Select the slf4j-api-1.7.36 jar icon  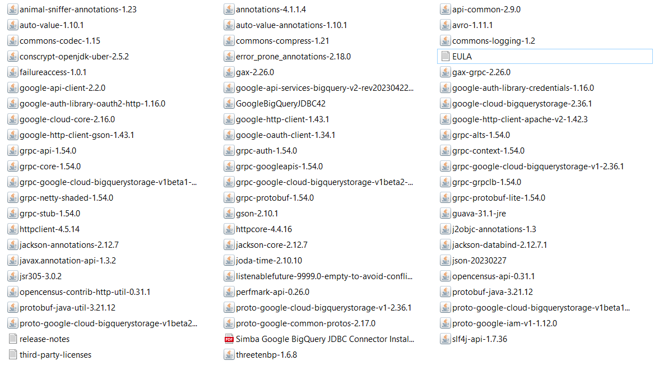(x=445, y=339)
